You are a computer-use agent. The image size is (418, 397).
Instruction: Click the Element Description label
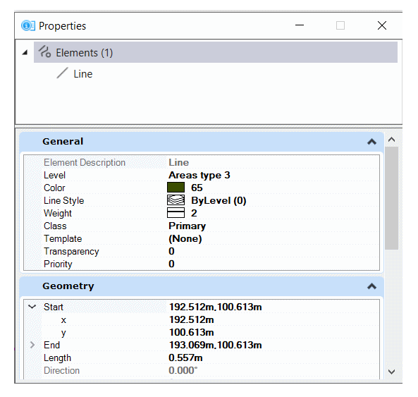pyautogui.click(x=85, y=162)
